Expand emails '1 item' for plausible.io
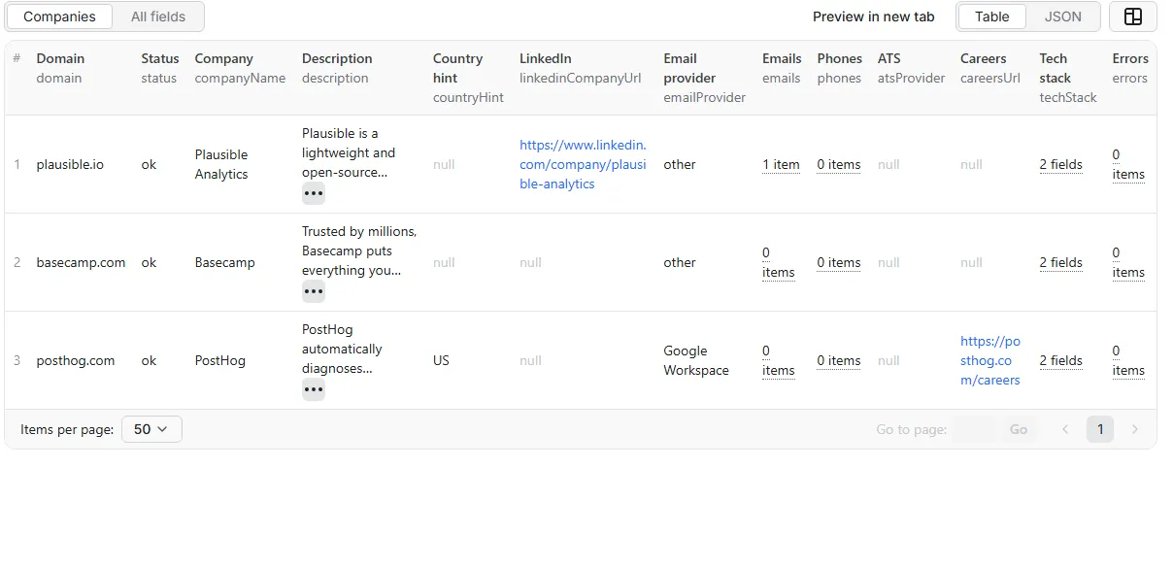 [781, 164]
